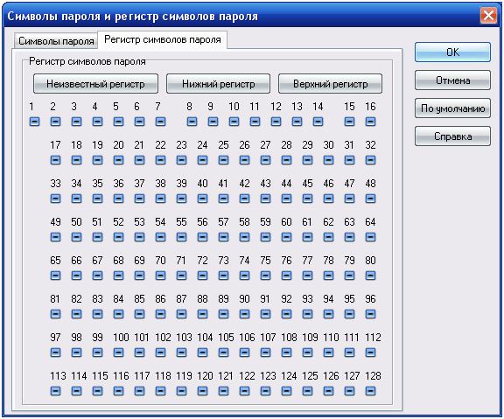The height and width of the screenshot is (419, 504).
Task: Toggle the case checkbox under number 32
Action: point(370,160)
